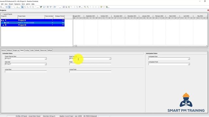Switch to the Resources tab
The width and height of the screenshot is (209, 117).
[x=43, y=50]
